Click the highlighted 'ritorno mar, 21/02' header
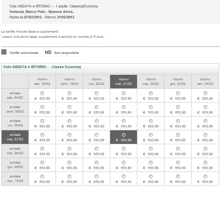The height and width of the screenshot is (199, 220). (124, 82)
